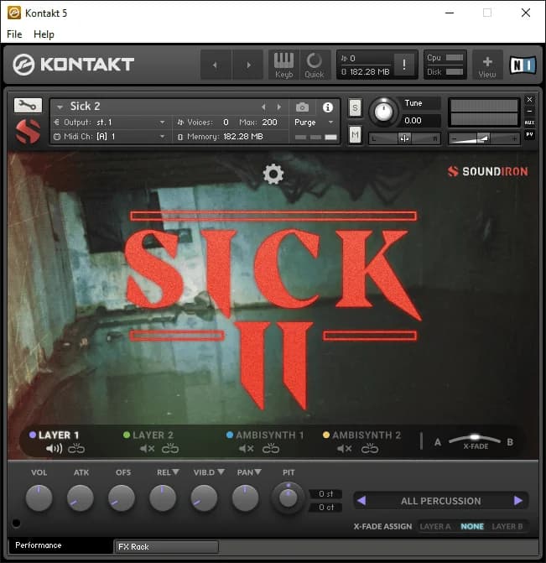Expand the VIB.D knob dropdown arrow
The height and width of the screenshot is (563, 546).
click(221, 472)
